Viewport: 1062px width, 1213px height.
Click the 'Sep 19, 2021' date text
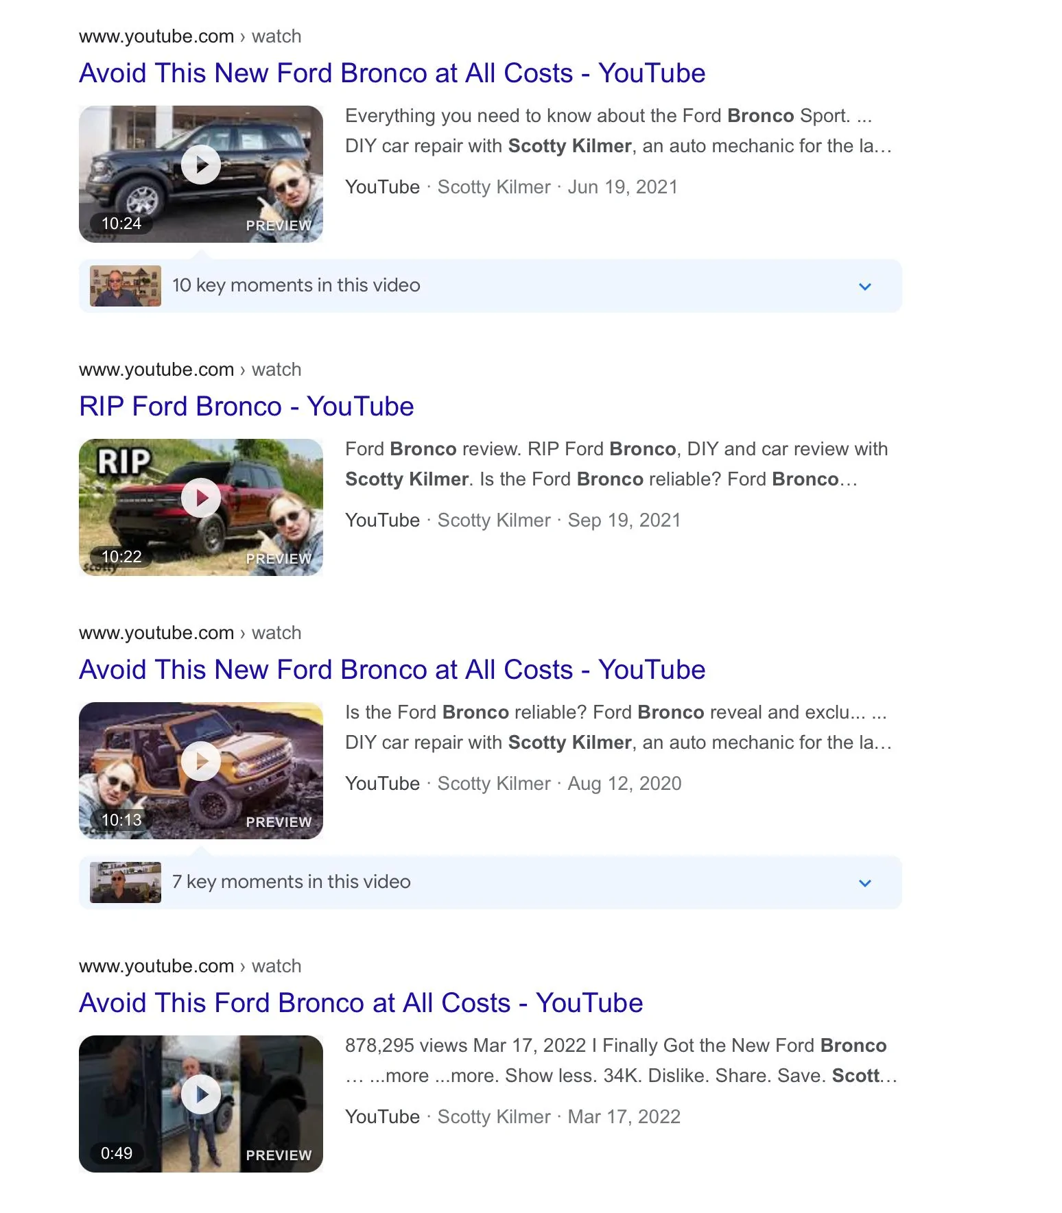[624, 520]
